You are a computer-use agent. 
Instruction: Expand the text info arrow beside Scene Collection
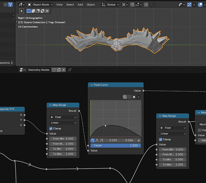(16, 22)
